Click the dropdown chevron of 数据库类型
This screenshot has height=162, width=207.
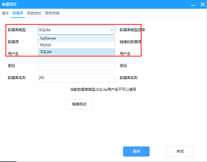(112, 30)
